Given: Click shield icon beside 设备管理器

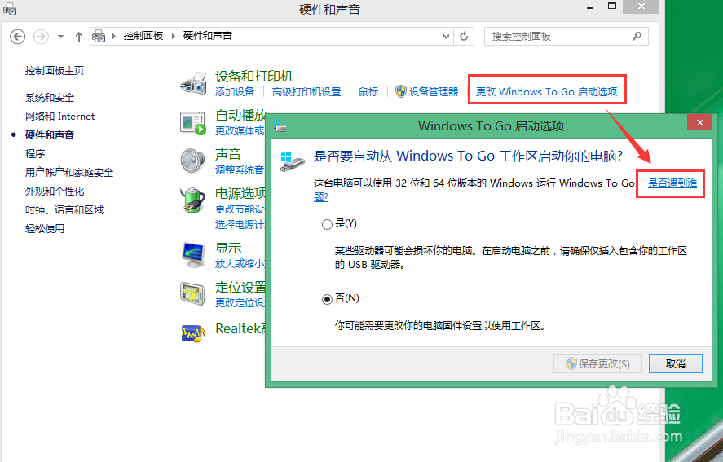Looking at the screenshot, I should pyautogui.click(x=401, y=91).
